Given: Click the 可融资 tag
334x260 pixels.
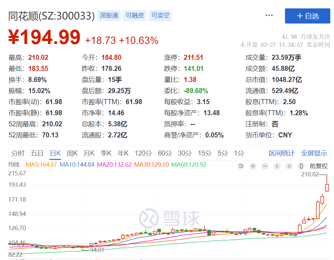Looking at the screenshot, I should 135,15.
